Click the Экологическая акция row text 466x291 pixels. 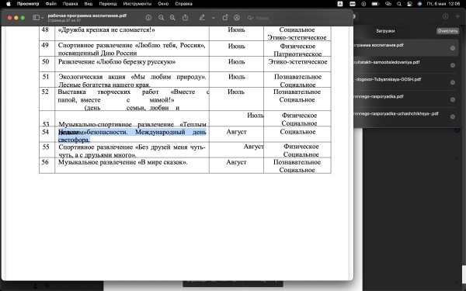(132, 81)
